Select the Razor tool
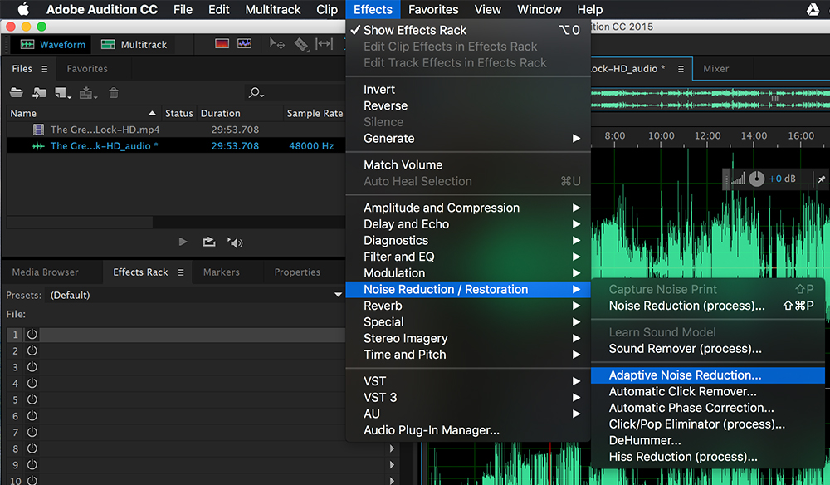This screenshot has height=485, width=830. (301, 43)
